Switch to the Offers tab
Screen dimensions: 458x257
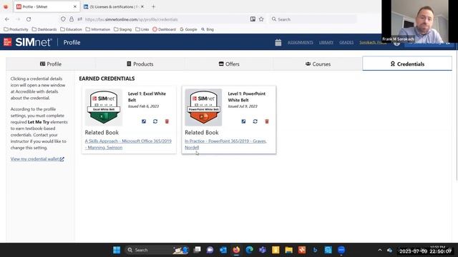tap(229, 64)
